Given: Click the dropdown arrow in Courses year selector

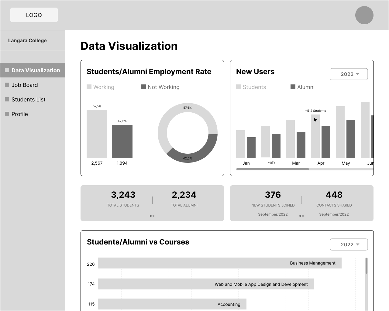Looking at the screenshot, I should (x=357, y=244).
